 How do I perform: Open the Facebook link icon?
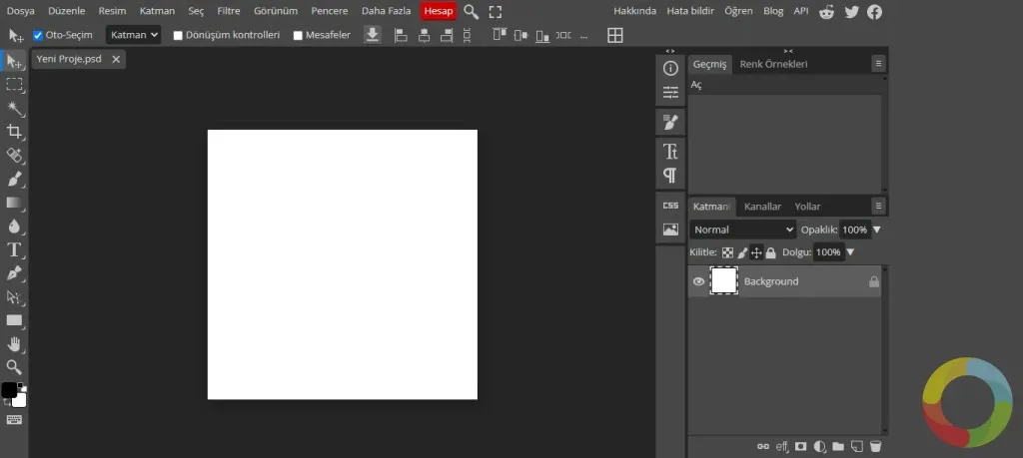click(875, 12)
